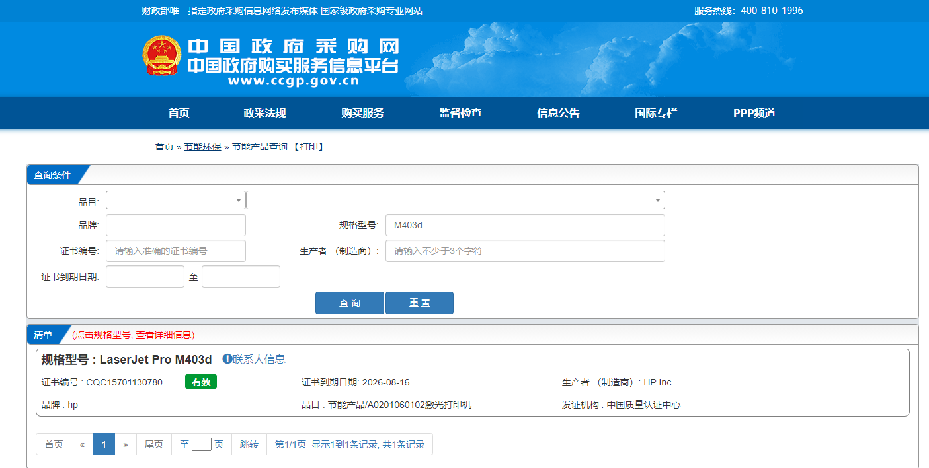Open 监督检查 in the navigation bar
This screenshot has height=468, width=929.
[x=460, y=113]
